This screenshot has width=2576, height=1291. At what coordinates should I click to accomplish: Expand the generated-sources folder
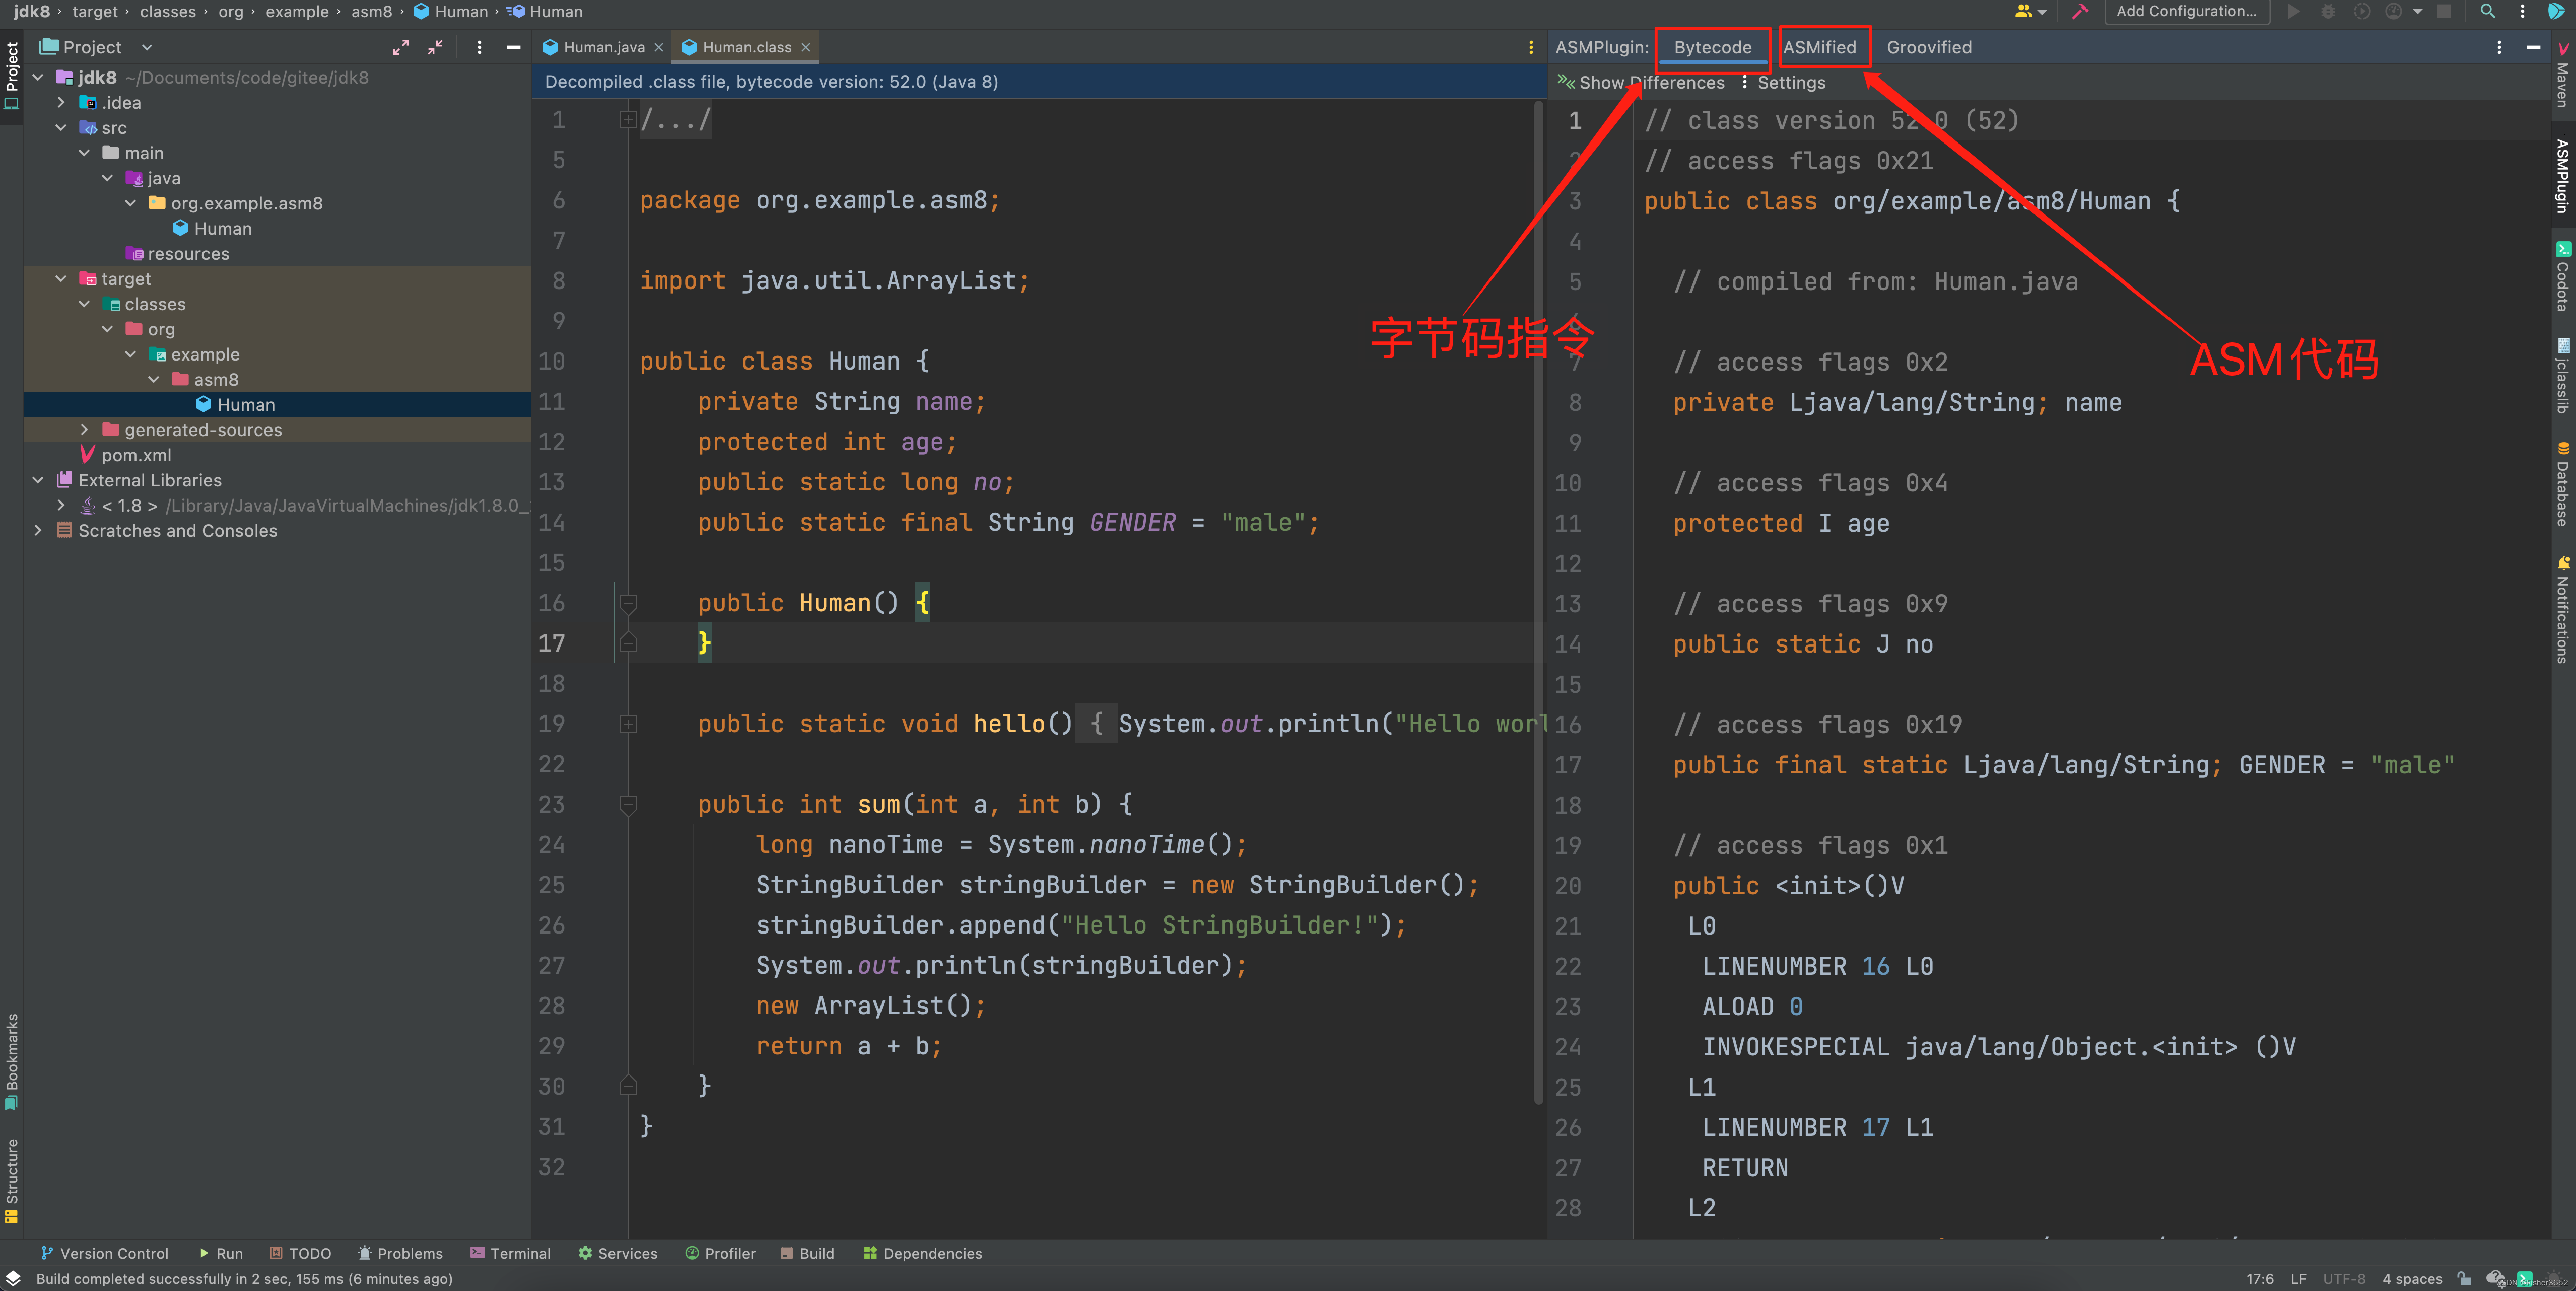(84, 429)
